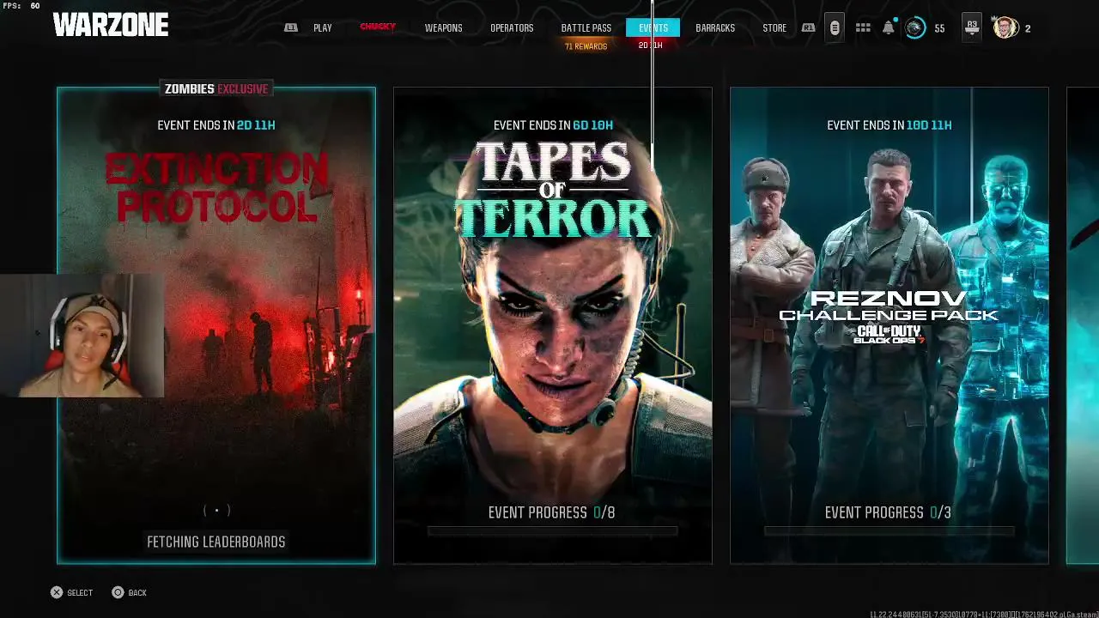
Task: Click the Warzone logo
Action: click(x=111, y=26)
